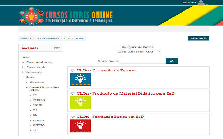
Task: Select Páginas do site in the navigation tree
Action: [36, 67]
